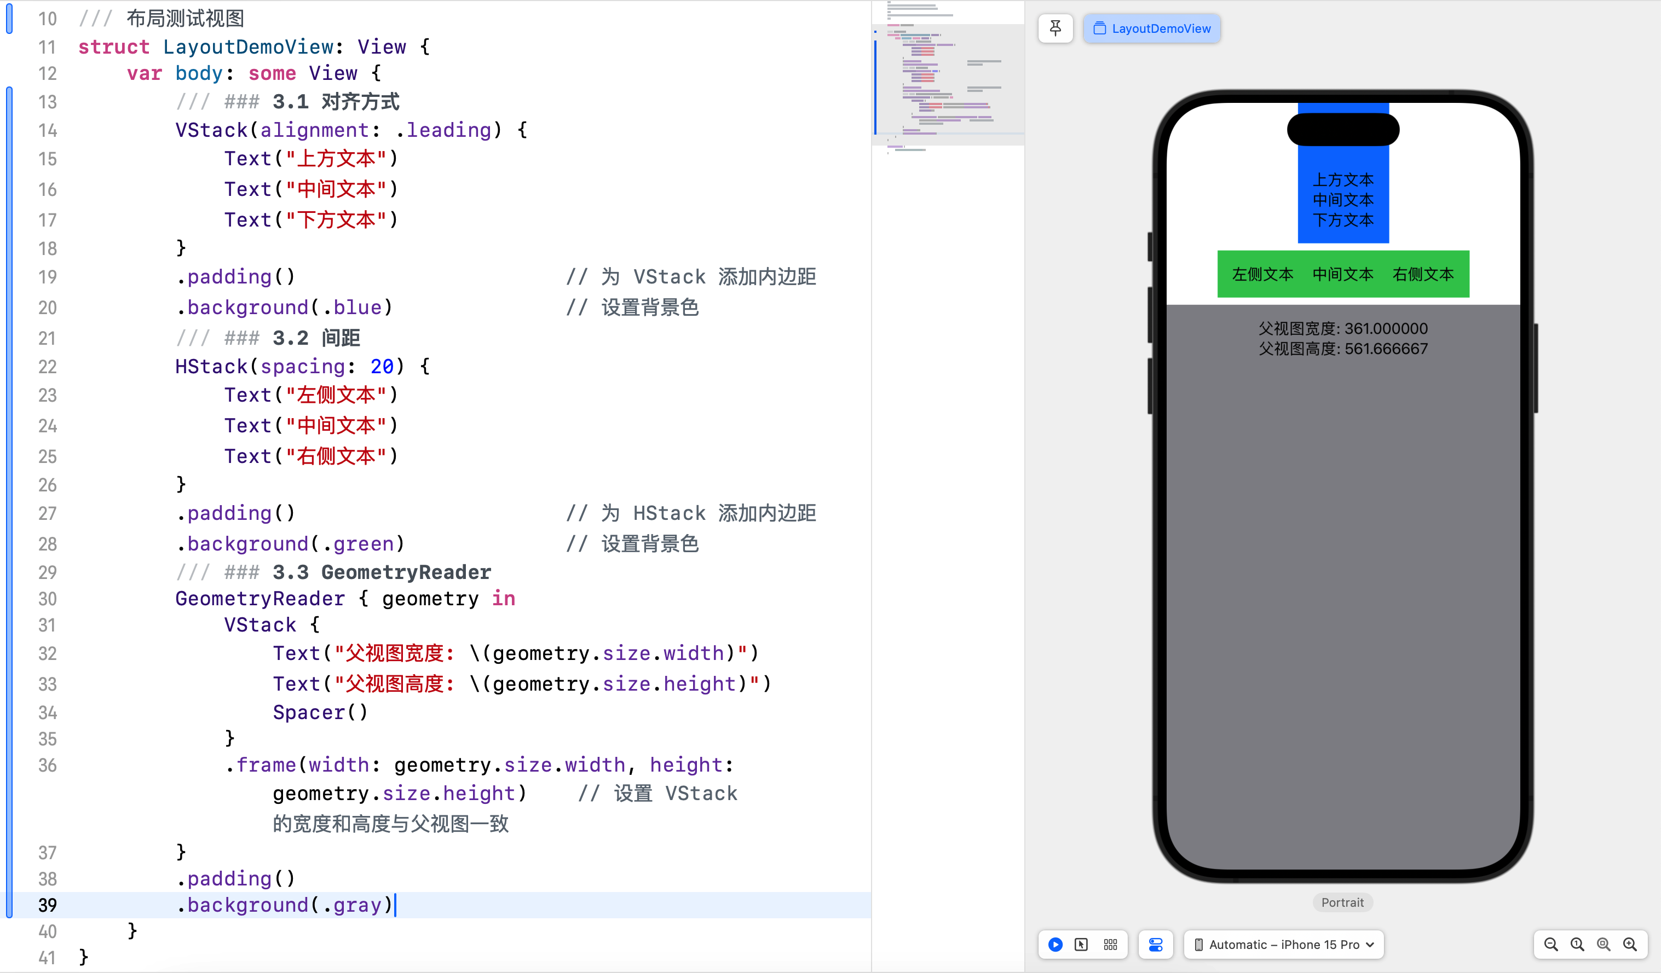This screenshot has height=973, width=1661.
Task: Click 上方文本 in blue preview block
Action: [x=1343, y=180]
